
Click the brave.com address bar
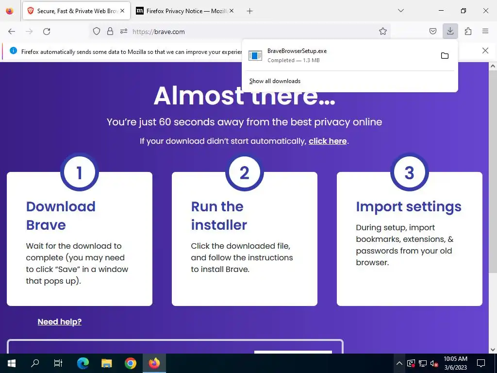click(239, 32)
